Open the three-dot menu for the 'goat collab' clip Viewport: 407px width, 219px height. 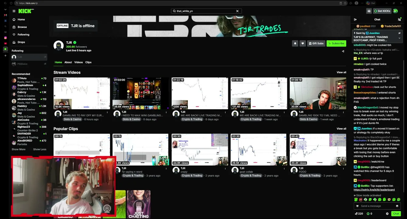point(284,169)
